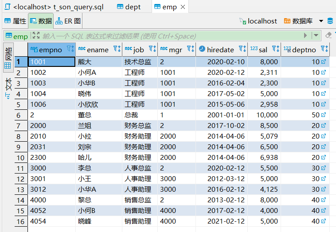This screenshot has height=232, width=336.
Task: Click the empno cell 1001
Action: [x=52, y=62]
